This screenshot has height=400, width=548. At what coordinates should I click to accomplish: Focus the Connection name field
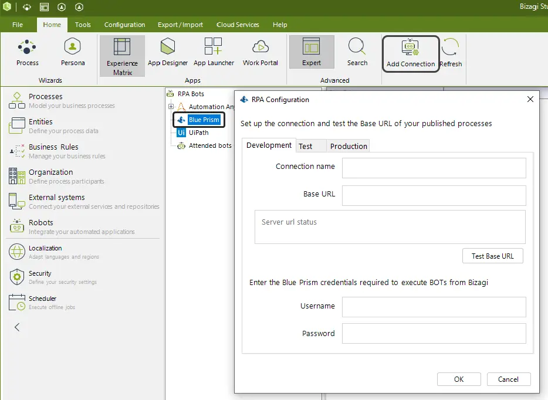coord(434,168)
